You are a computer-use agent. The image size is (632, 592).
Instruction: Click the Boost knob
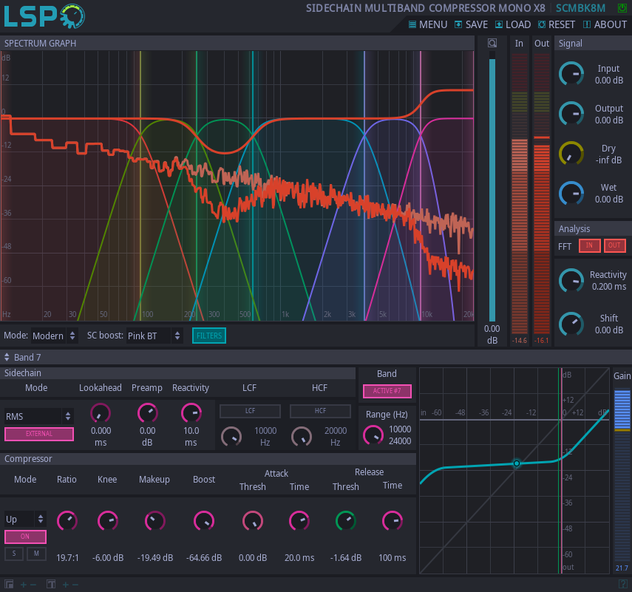[204, 521]
